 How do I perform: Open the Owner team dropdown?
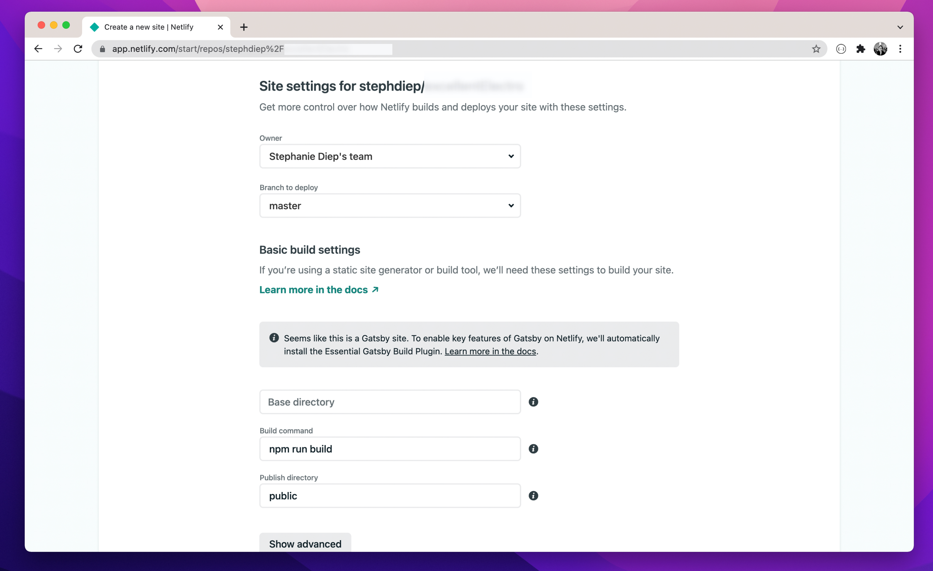pyautogui.click(x=390, y=156)
